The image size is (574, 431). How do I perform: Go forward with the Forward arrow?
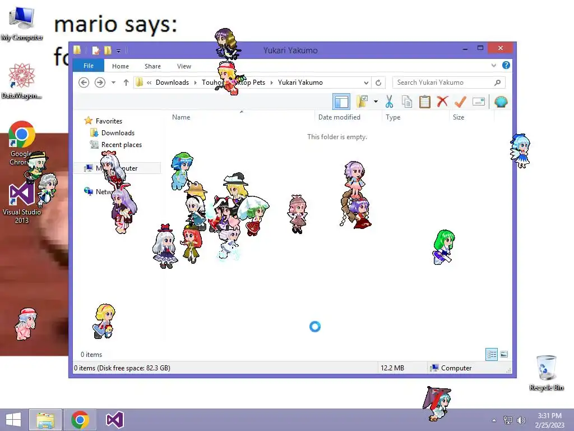pyautogui.click(x=100, y=82)
